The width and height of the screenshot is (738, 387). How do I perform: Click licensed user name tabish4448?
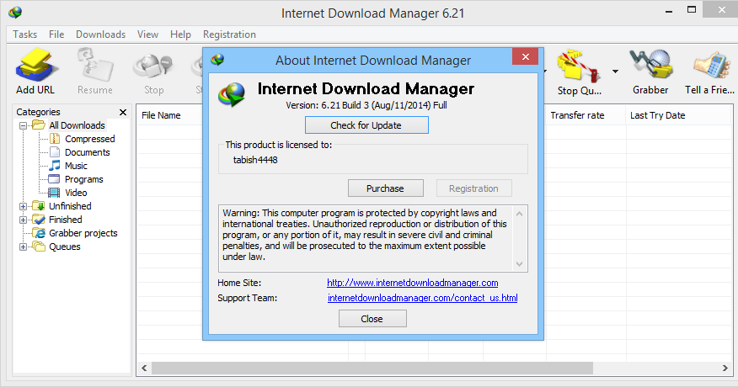(x=255, y=160)
